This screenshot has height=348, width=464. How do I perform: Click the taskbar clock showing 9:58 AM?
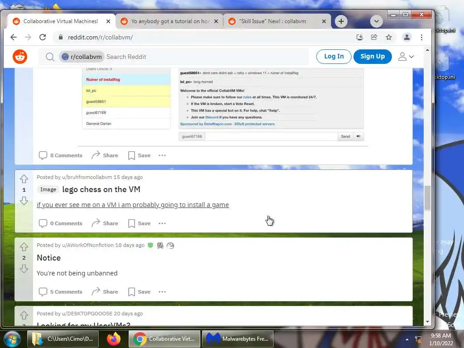[441, 339]
